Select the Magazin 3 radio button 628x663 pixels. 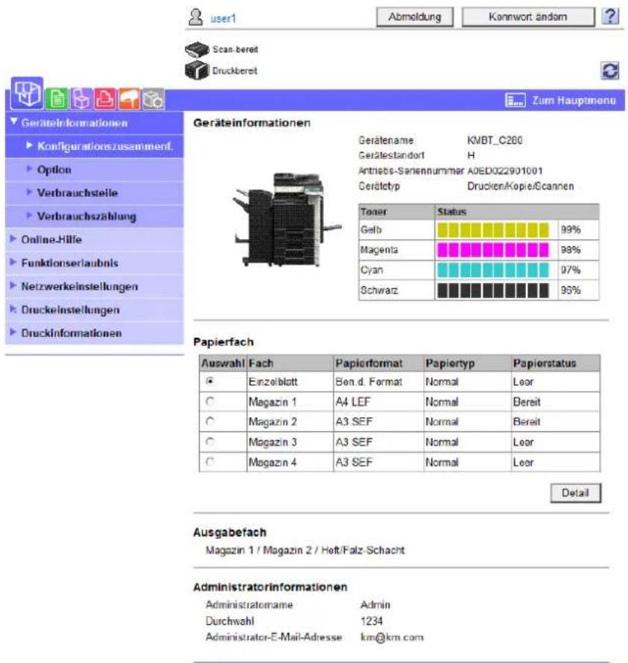[x=210, y=442]
